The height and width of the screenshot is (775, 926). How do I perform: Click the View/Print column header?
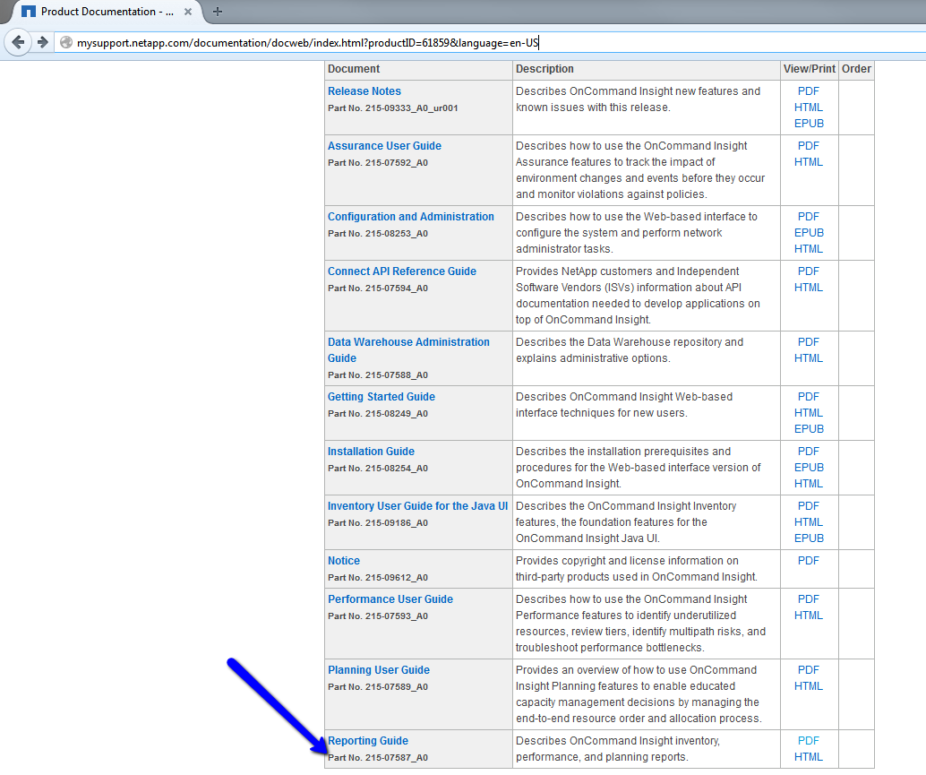(x=809, y=69)
